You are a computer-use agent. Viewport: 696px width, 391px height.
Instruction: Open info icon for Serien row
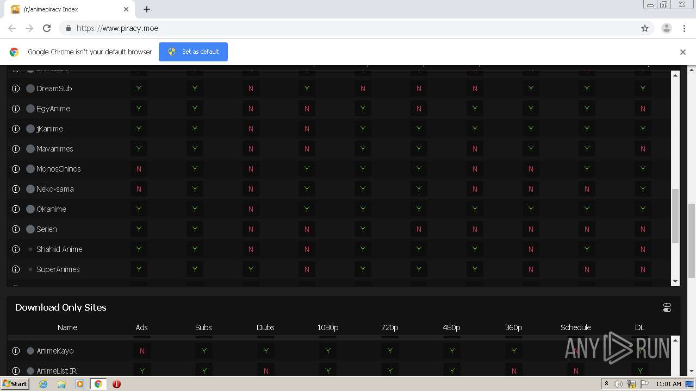(x=16, y=229)
